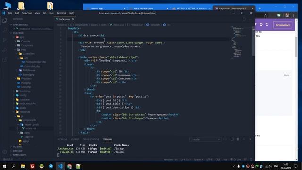Open the View menu
302x170 pixels.
(x=38, y=13)
